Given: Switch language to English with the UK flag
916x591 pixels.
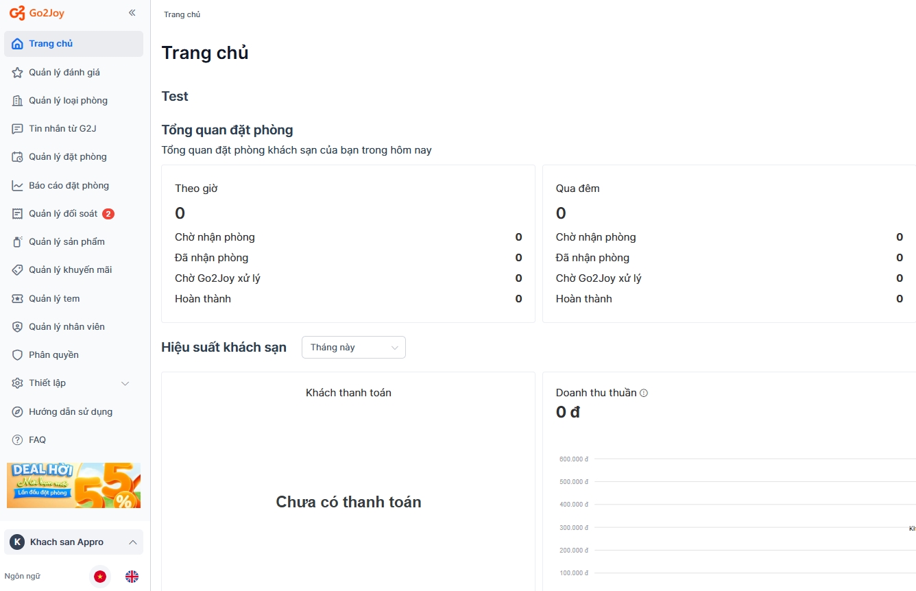Looking at the screenshot, I should click(132, 577).
